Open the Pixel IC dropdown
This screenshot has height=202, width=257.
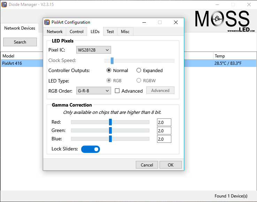93,50
